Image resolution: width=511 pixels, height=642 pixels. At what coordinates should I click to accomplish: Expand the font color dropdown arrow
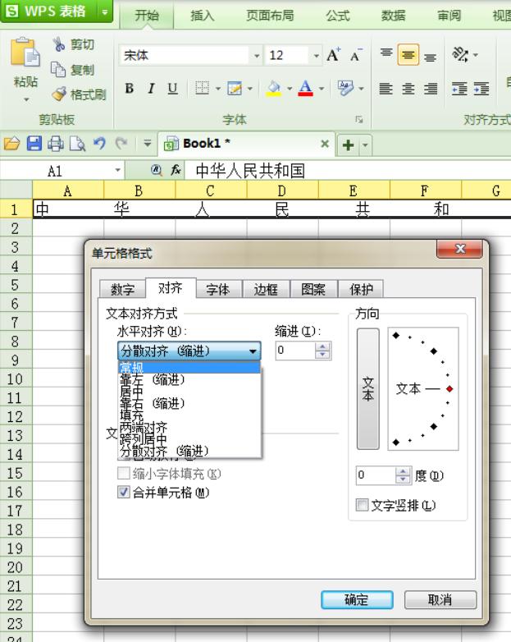pos(322,89)
